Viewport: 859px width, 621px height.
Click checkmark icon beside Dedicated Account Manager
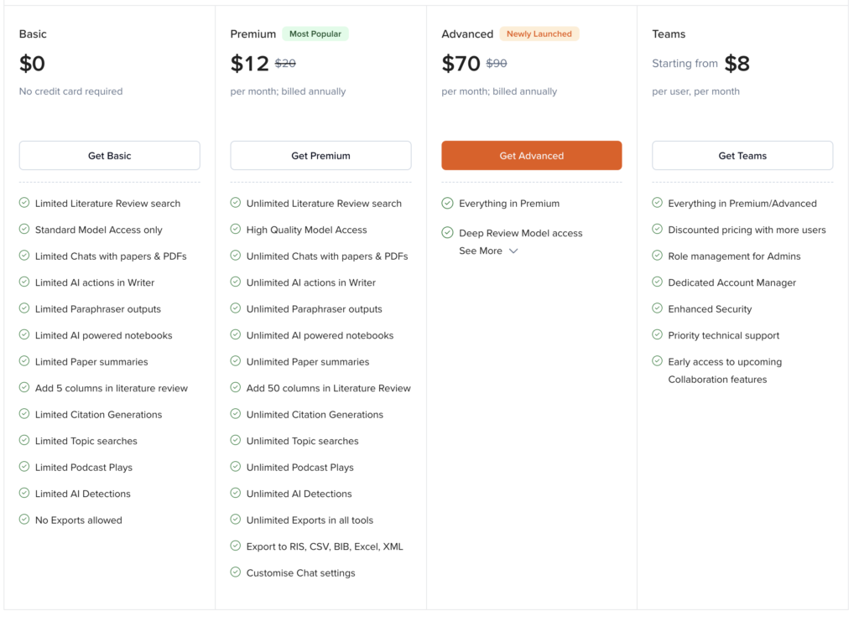coord(658,282)
